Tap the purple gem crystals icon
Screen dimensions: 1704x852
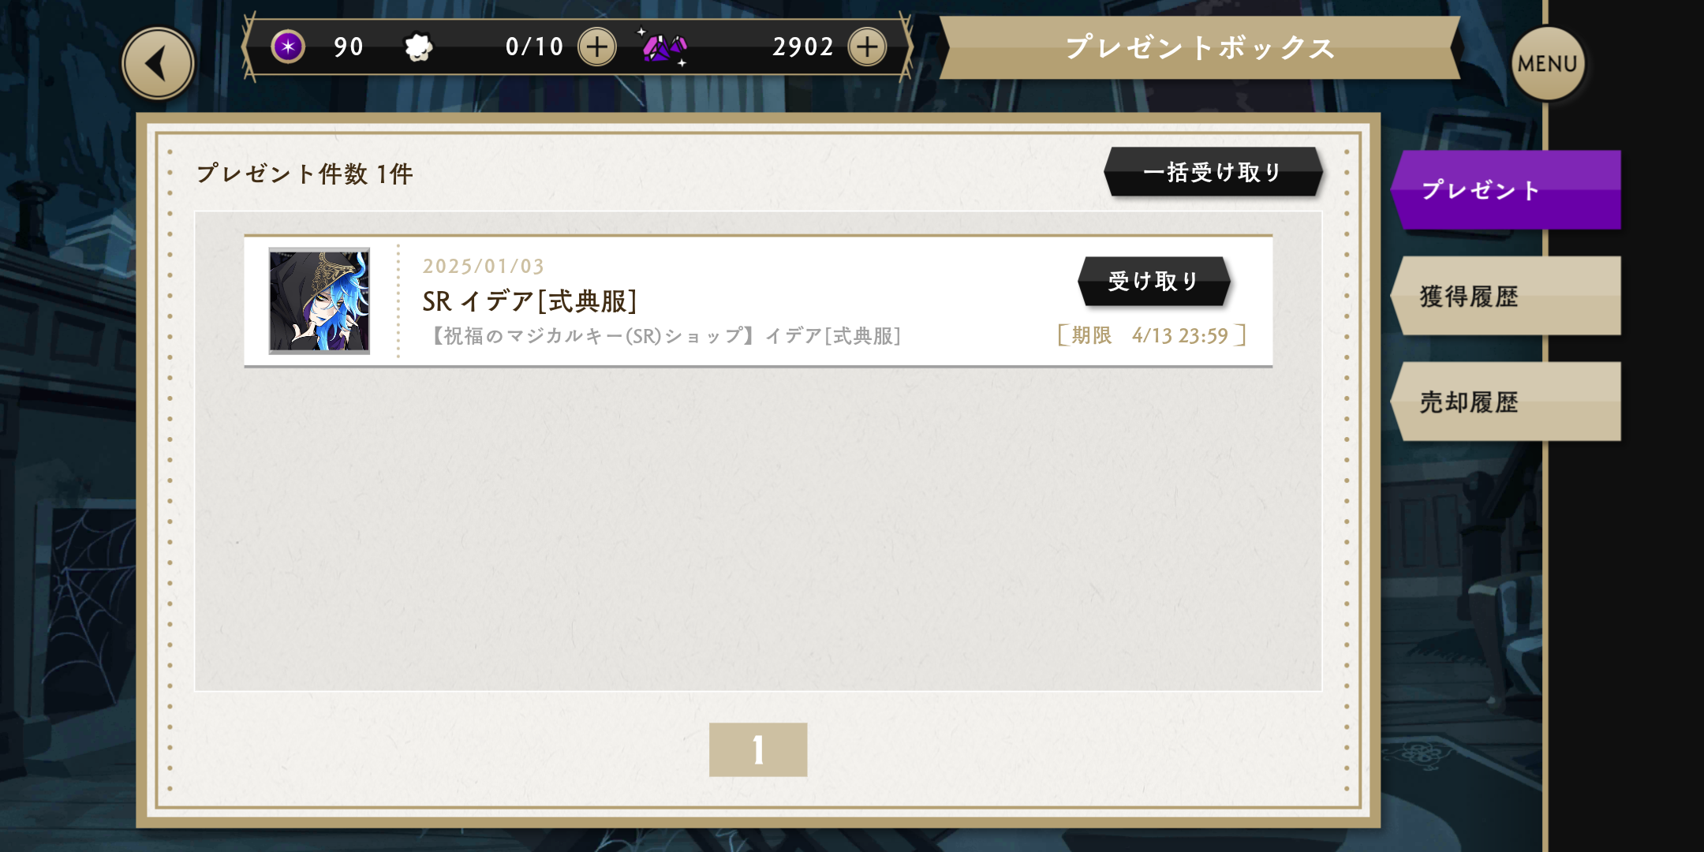[664, 47]
